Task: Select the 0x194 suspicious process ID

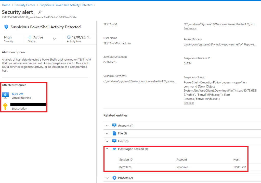Action: click(x=188, y=63)
